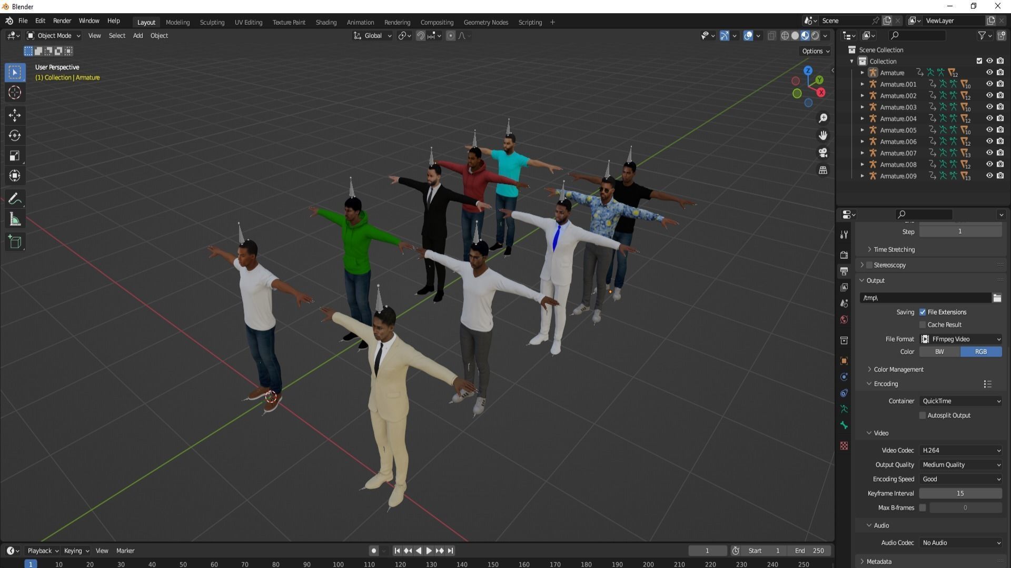Viewport: 1011px width, 568px height.
Task: Open the File Format FFmpeg Video dropdown
Action: pyautogui.click(x=960, y=339)
